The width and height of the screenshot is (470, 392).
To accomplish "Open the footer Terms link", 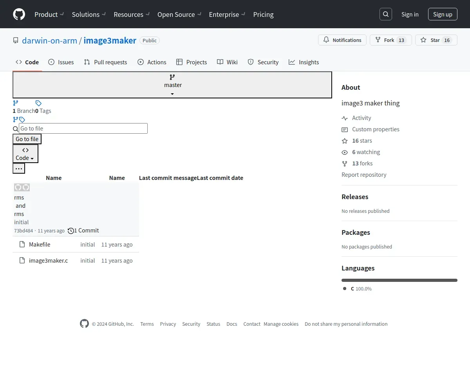I will point(147,324).
